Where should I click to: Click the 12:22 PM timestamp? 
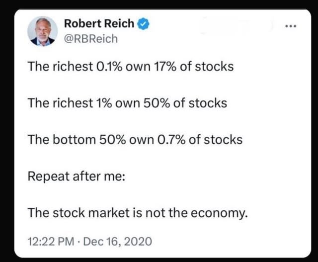(51, 241)
